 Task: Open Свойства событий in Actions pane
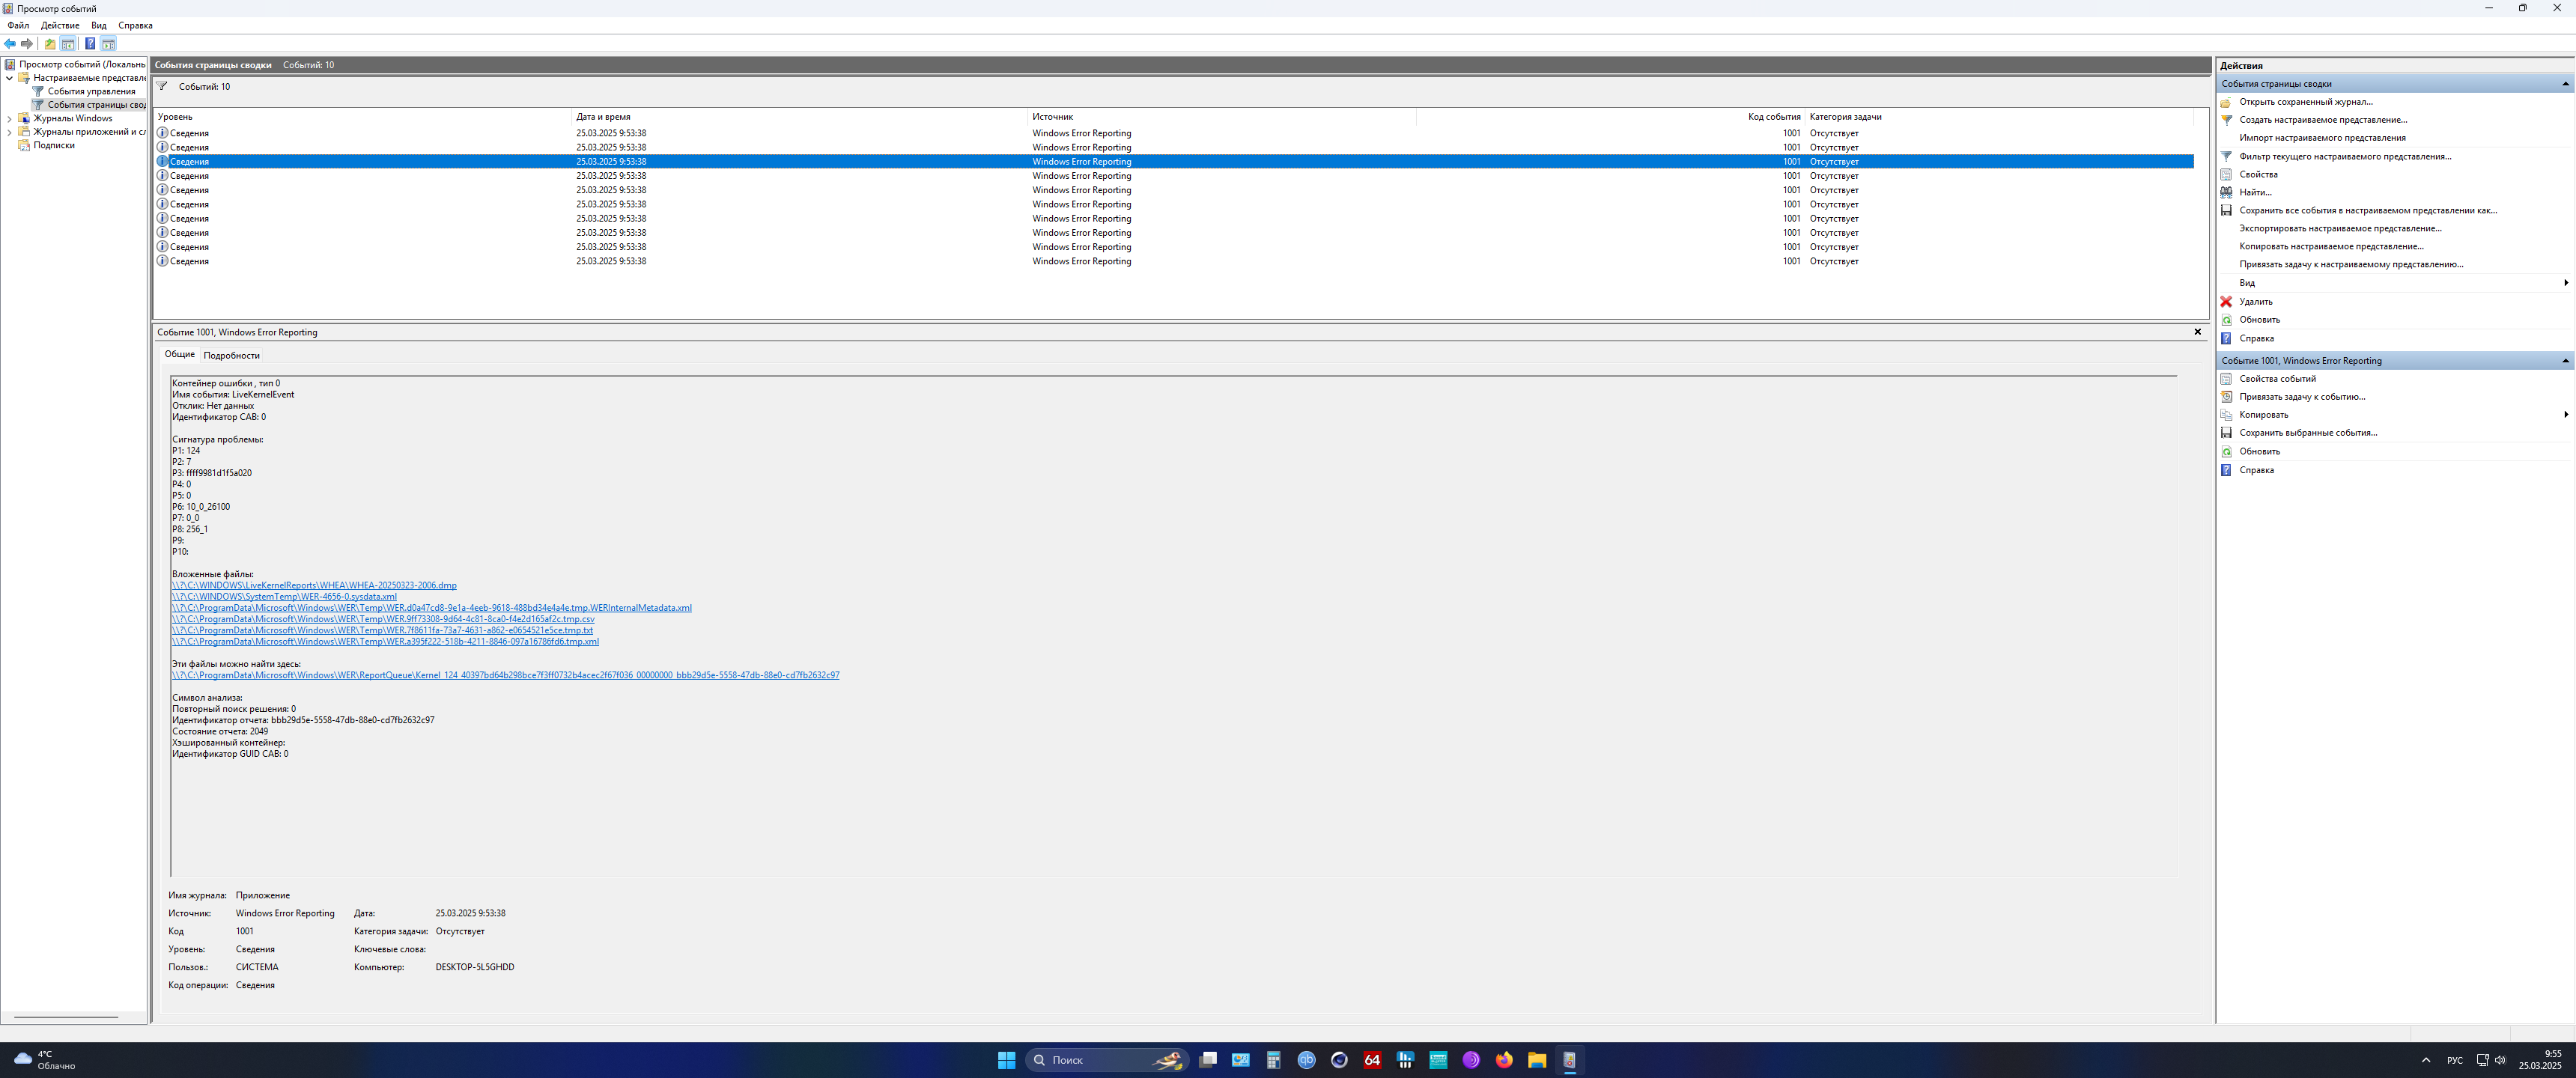click(x=2277, y=379)
